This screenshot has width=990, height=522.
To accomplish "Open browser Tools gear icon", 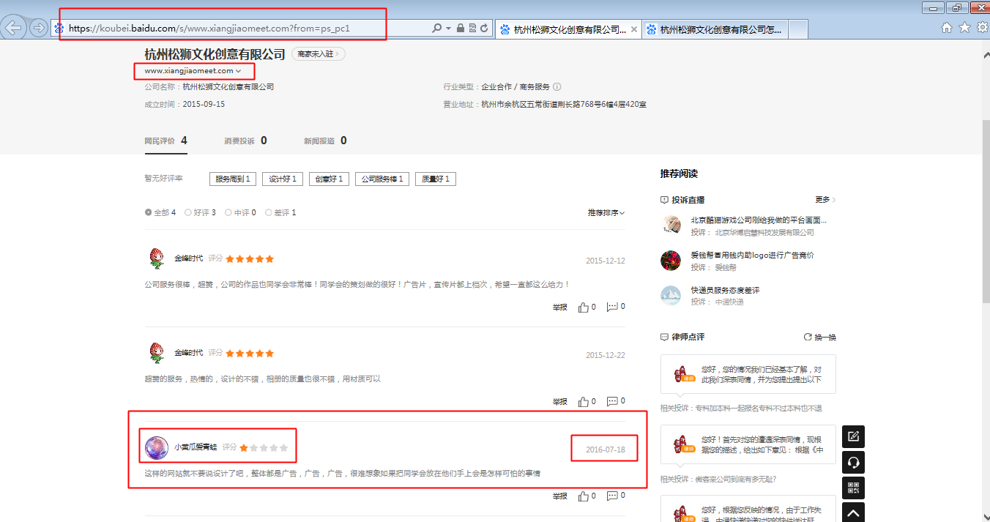I will pyautogui.click(x=982, y=27).
